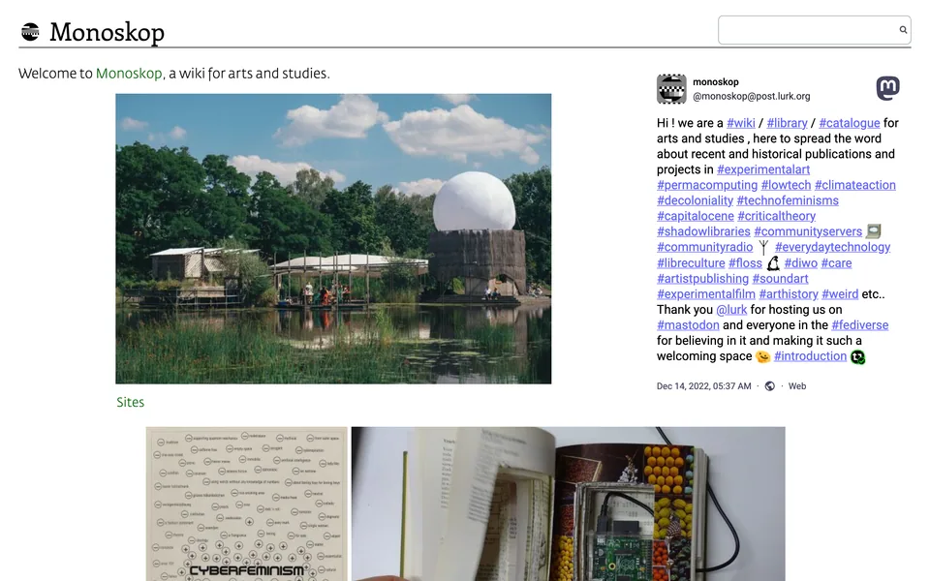Open the @lurk mention
Viewport: 930px width, 581px height.
tap(731, 310)
